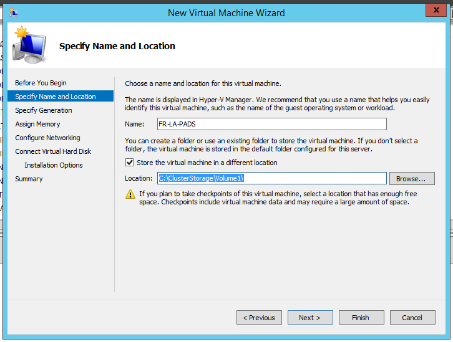This screenshot has height=342, width=453.
Task: Cancel the virtual machine wizard
Action: [412, 318]
